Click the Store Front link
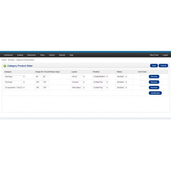This screenshot has height=171, width=171. (x=154, y=55)
